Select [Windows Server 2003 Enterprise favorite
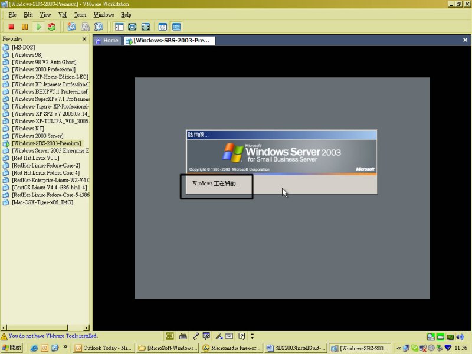 (50, 150)
